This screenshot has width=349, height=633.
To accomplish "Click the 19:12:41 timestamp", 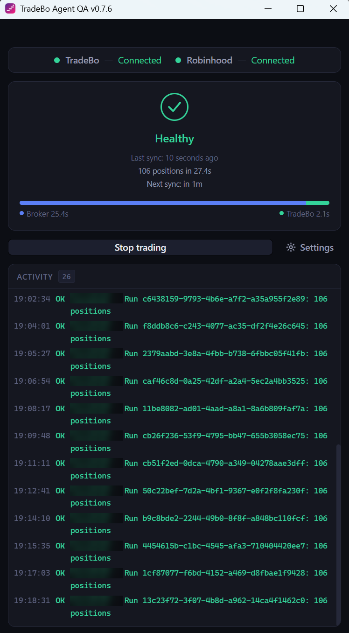I will pyautogui.click(x=32, y=491).
